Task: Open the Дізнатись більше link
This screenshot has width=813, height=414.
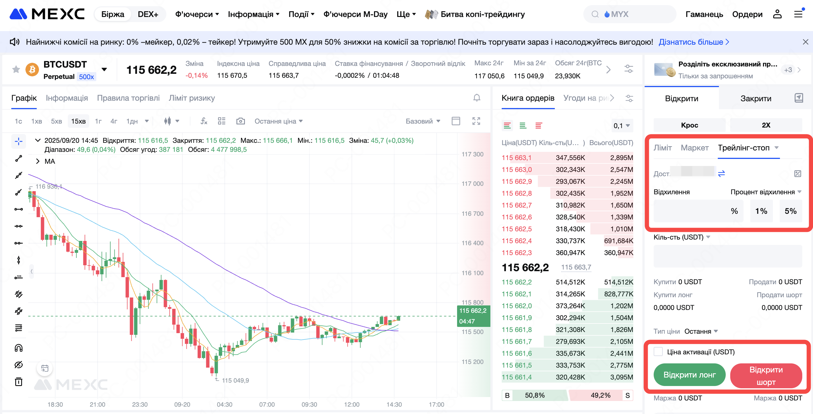Action: click(x=694, y=42)
